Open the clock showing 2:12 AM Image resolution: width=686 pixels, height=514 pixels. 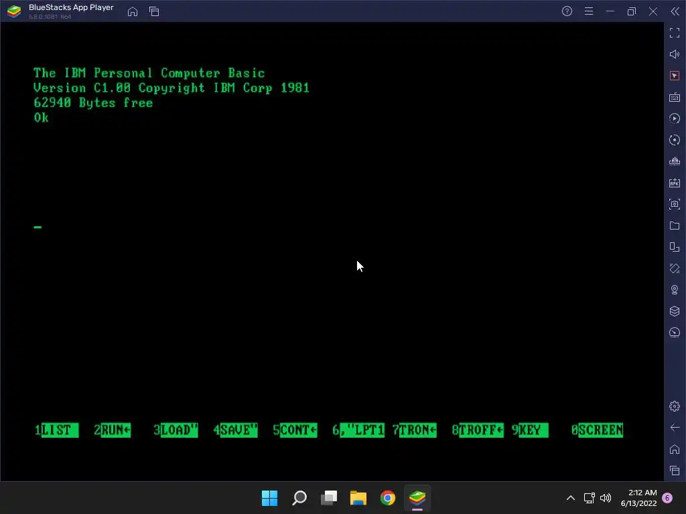638,498
